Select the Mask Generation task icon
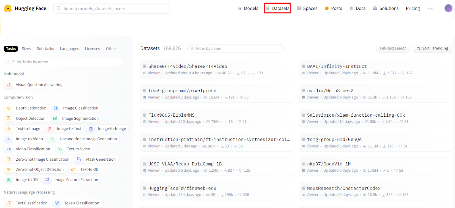The height and width of the screenshot is (208, 455). pyautogui.click(x=79, y=159)
